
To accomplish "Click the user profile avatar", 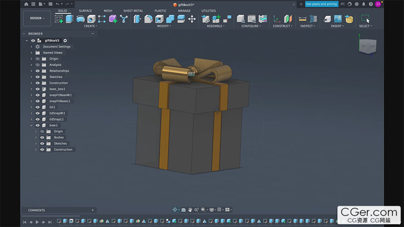I will [x=378, y=4].
